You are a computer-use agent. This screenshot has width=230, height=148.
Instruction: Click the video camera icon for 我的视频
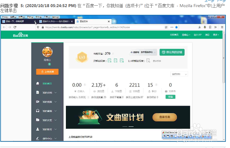(38, 102)
